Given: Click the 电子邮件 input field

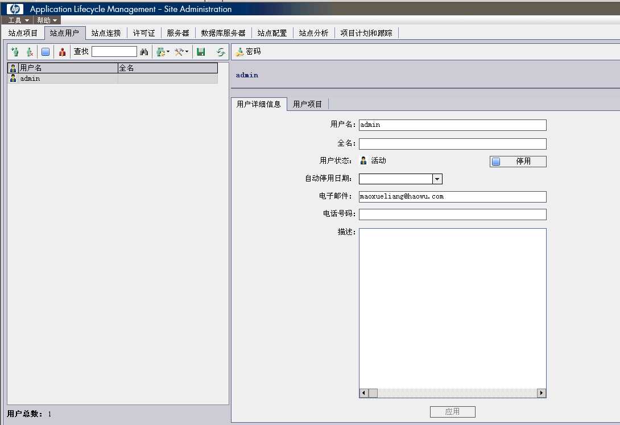Looking at the screenshot, I should 452,196.
